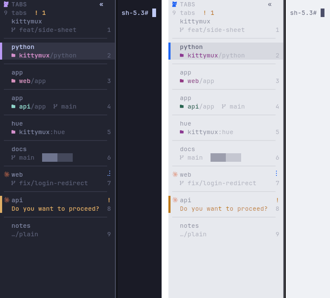Select the kittymux tab in dark sidebar

click(x=57, y=26)
